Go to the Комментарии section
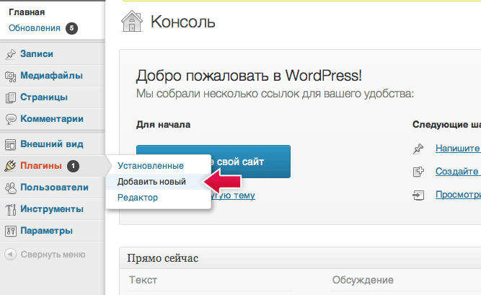This screenshot has height=295, width=481. click(52, 119)
